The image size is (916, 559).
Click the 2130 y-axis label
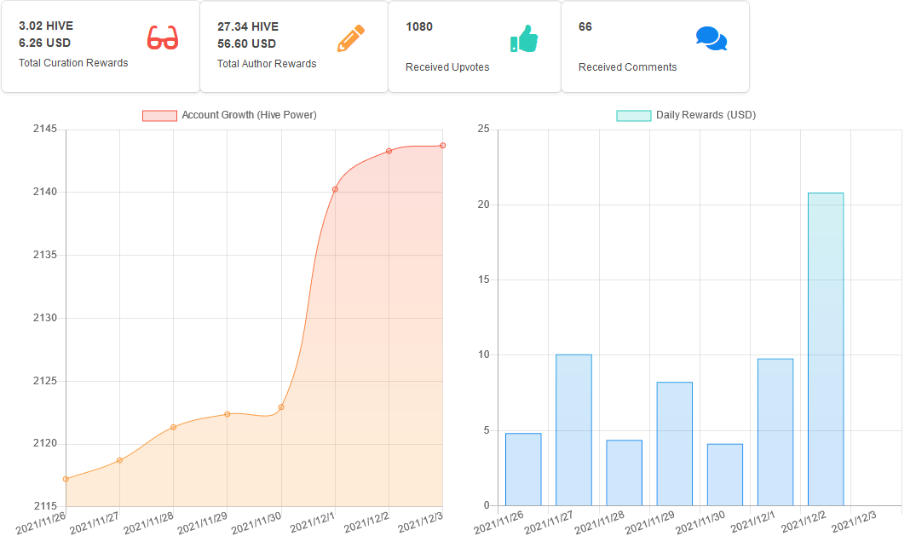pos(45,318)
